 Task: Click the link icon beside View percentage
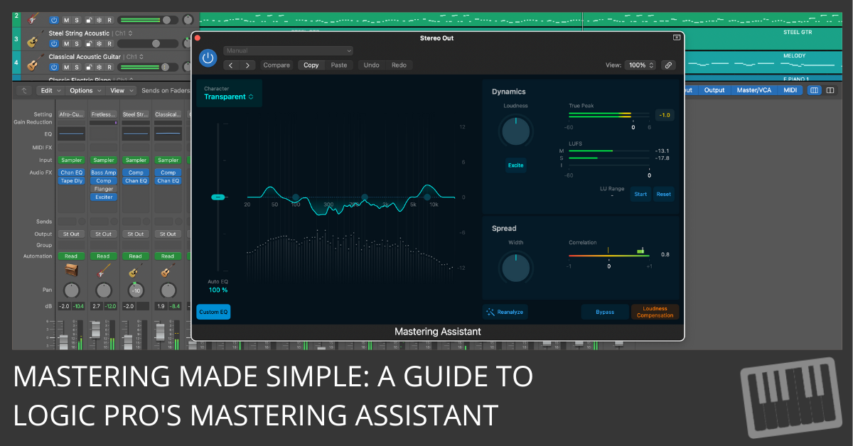[x=667, y=65]
